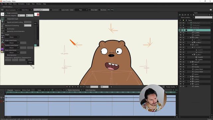
Task: Open the File menu
Action: click(2, 4)
